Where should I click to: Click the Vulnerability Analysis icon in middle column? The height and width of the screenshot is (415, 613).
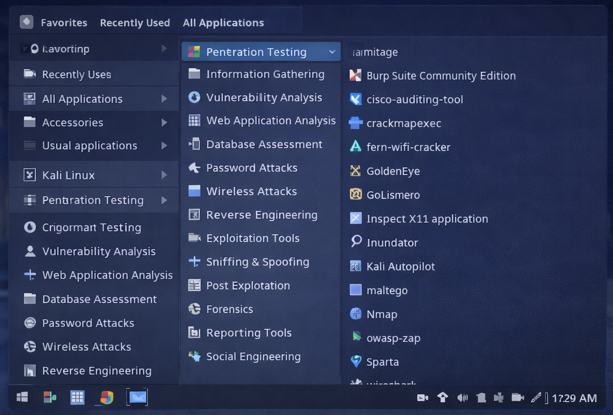(194, 97)
